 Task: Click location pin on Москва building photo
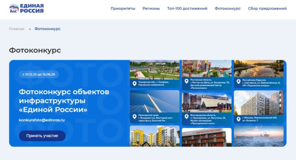coord(238,119)
